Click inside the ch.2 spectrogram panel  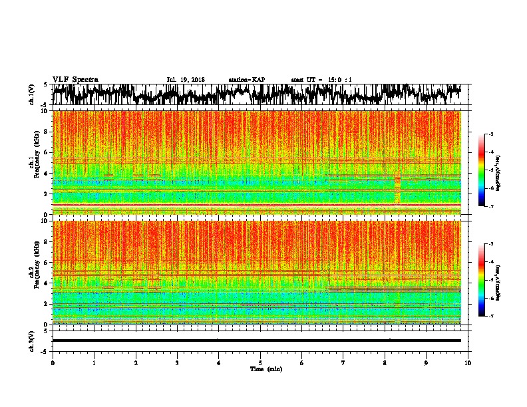(x=257, y=273)
